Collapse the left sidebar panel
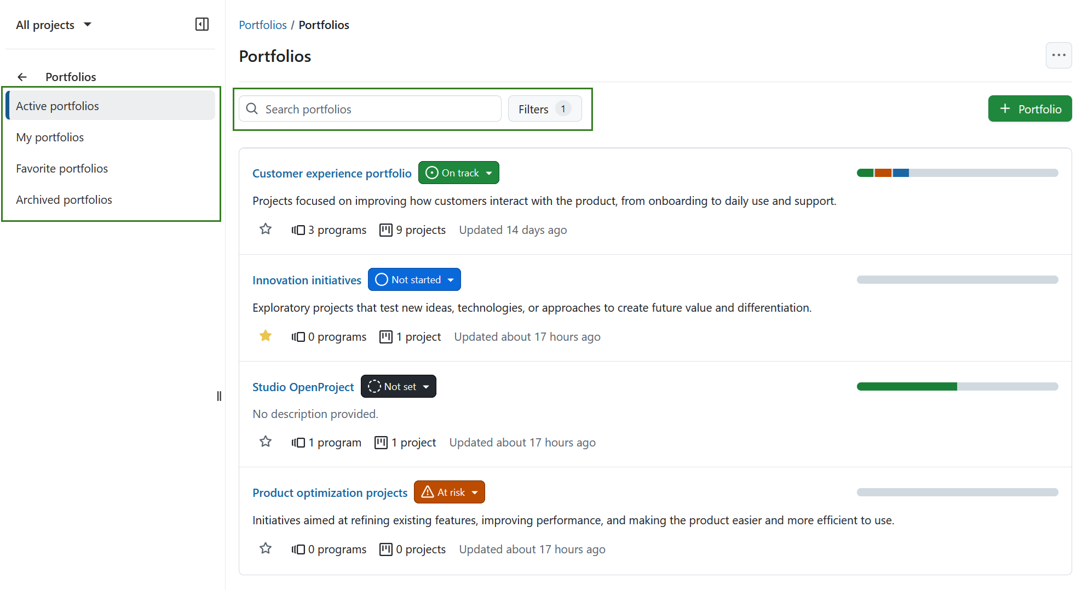1083x590 pixels. point(202,24)
